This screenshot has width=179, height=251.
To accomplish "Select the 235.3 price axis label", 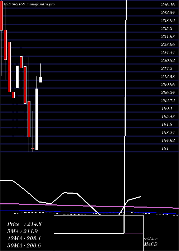I will point(167,29).
